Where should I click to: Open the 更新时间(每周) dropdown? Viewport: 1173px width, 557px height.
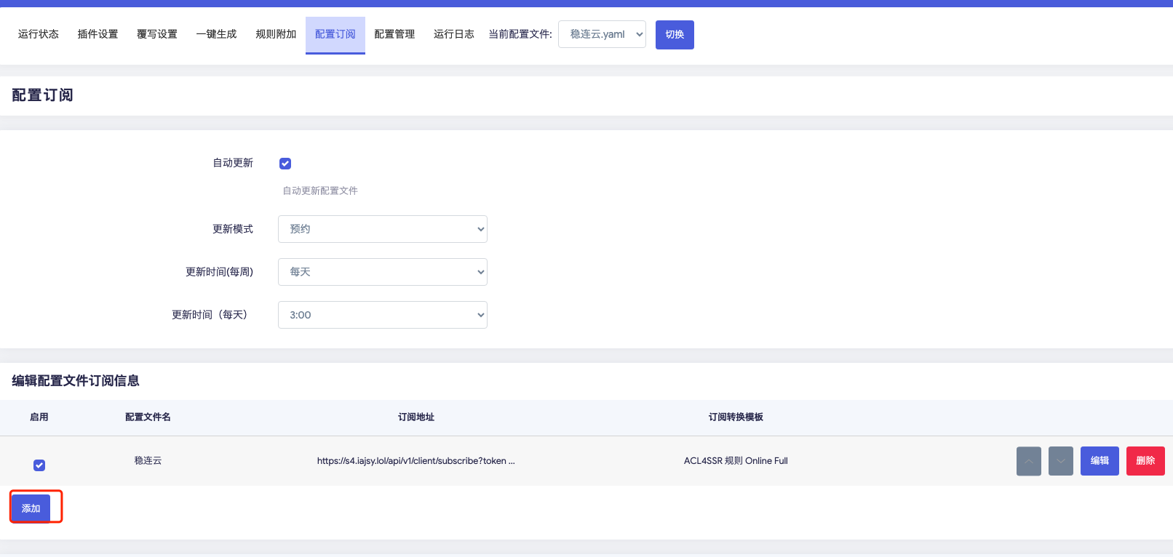point(382,272)
